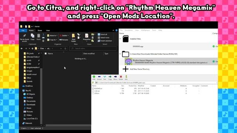The image size is (237, 133).
Task: Select code.ips in 7-Zip file list
Action: (97, 91)
